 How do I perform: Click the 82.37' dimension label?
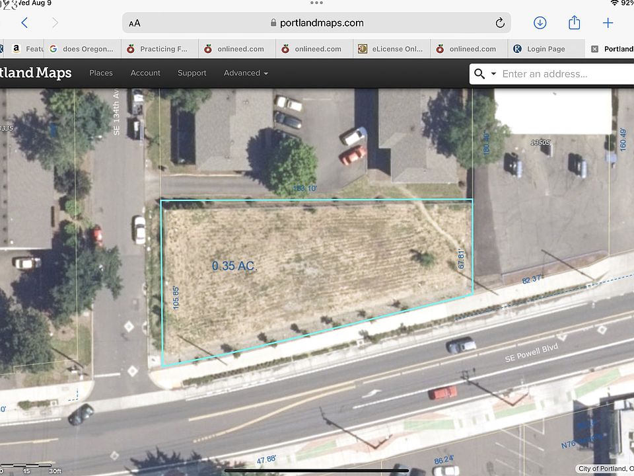(531, 279)
